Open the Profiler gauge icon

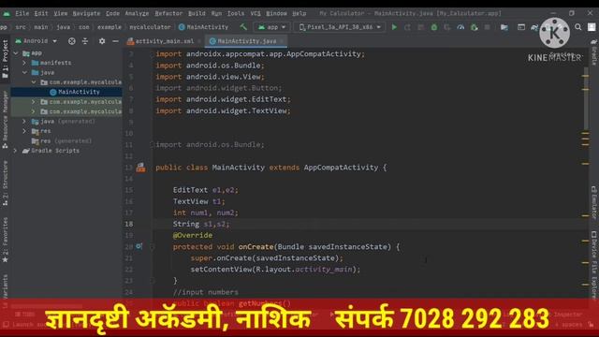[460, 27]
